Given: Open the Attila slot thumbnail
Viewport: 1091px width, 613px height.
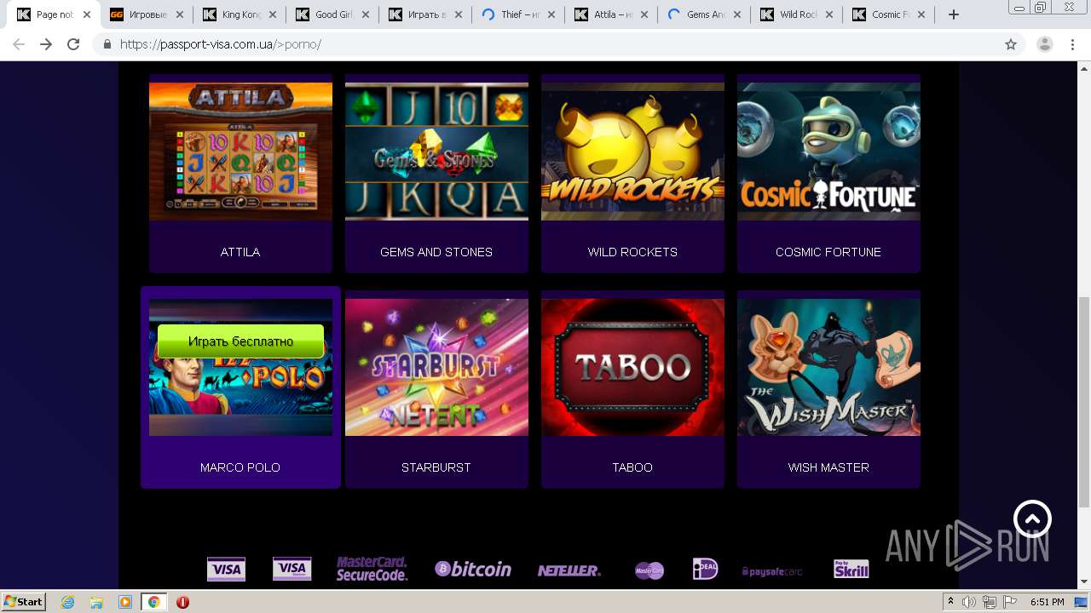Looking at the screenshot, I should pyautogui.click(x=240, y=152).
